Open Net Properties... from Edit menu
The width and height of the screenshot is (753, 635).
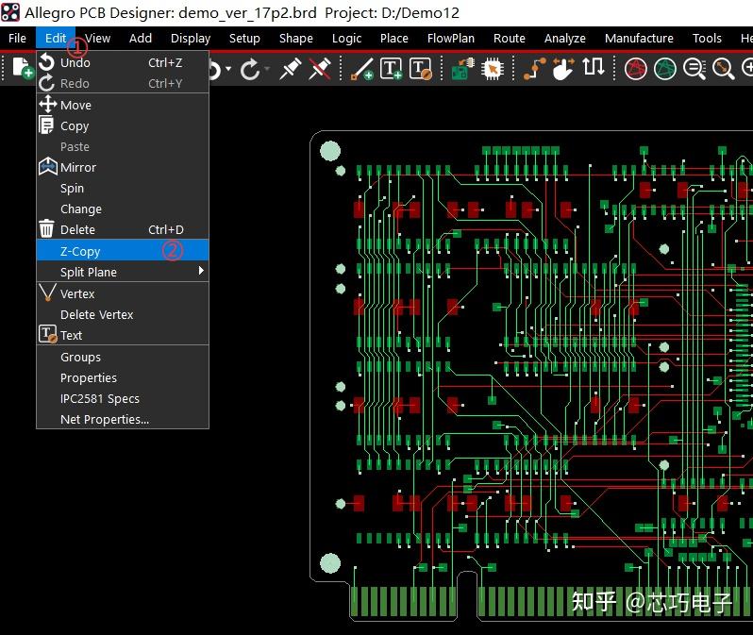[x=105, y=419]
